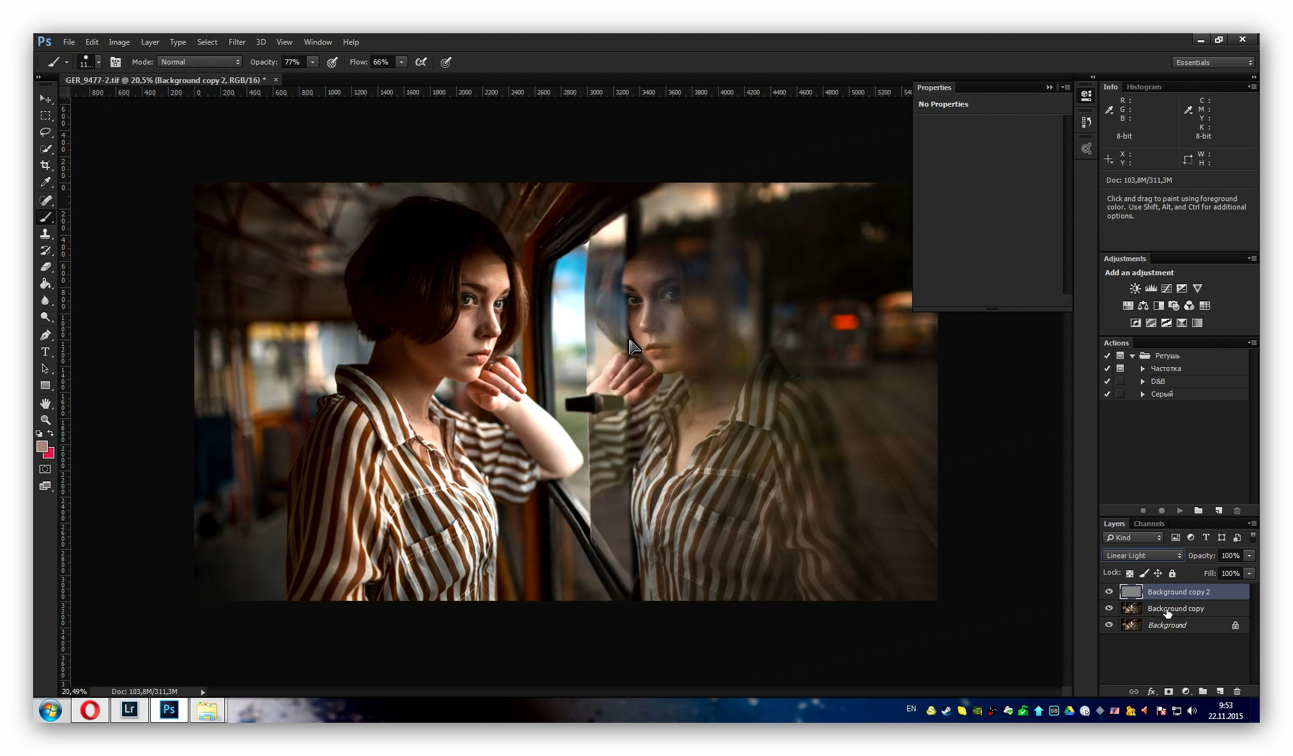Screen dimensions: 1293x756
Task: Open the layer Fill dropdown arrow
Action: tap(1250, 573)
